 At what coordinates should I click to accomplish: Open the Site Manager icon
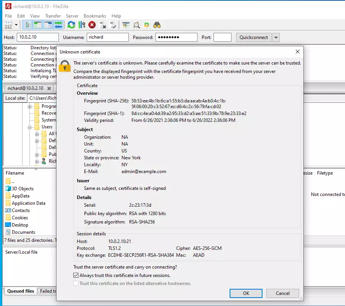tap(8, 25)
